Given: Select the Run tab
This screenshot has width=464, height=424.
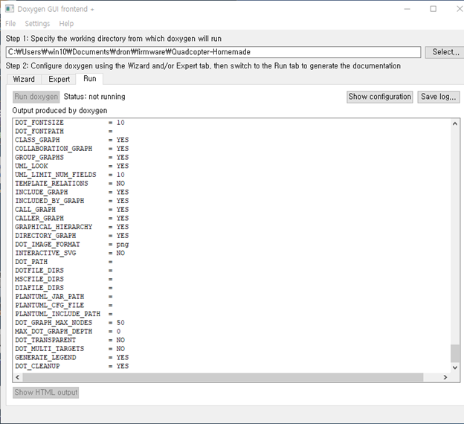Looking at the screenshot, I should [90, 78].
